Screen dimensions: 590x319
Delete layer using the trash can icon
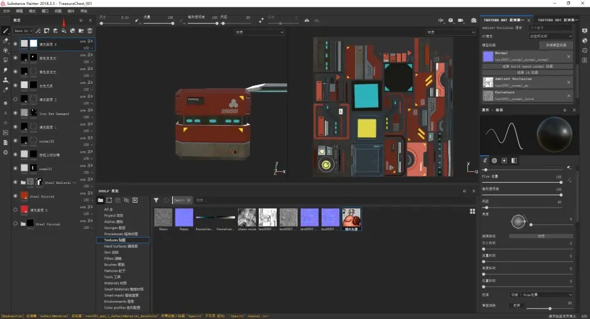[x=90, y=31]
